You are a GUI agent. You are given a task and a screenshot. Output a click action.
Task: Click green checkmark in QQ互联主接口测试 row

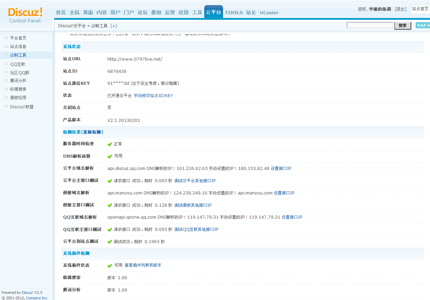pyautogui.click(x=110, y=230)
